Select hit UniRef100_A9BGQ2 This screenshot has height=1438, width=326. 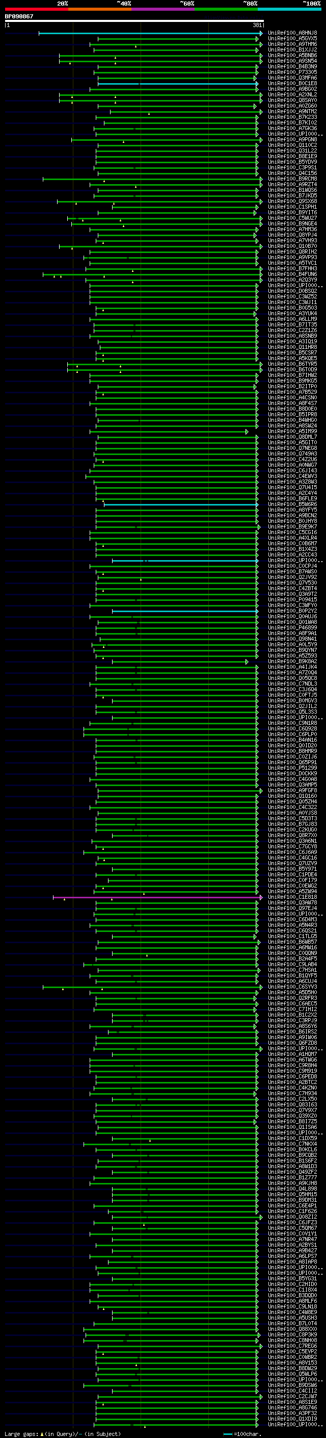pyautogui.click(x=292, y=89)
